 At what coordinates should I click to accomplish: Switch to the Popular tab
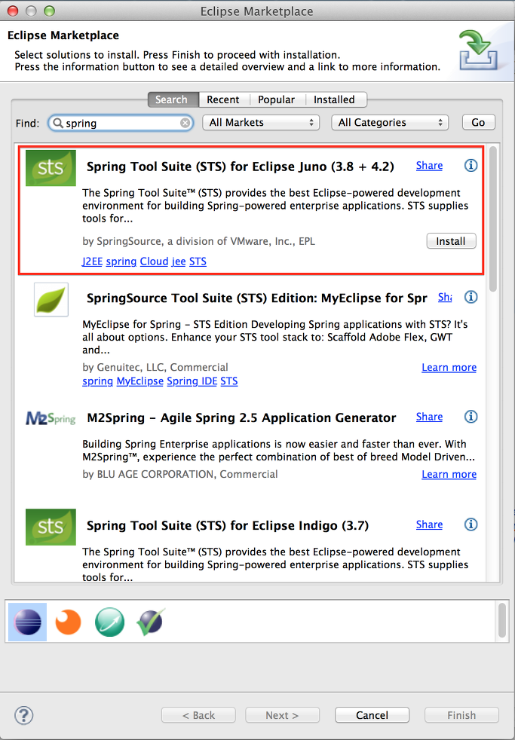(x=276, y=99)
